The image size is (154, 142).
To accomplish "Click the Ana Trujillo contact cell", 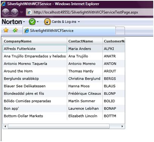I will point(85,56).
